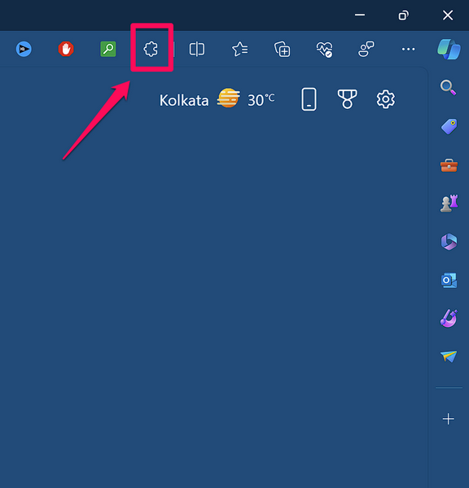This screenshot has height=488, width=469.
Task: Click the profile feedback person icon
Action: (x=366, y=49)
